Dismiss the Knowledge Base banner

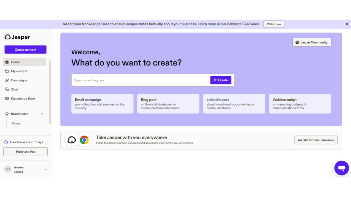tap(347, 24)
